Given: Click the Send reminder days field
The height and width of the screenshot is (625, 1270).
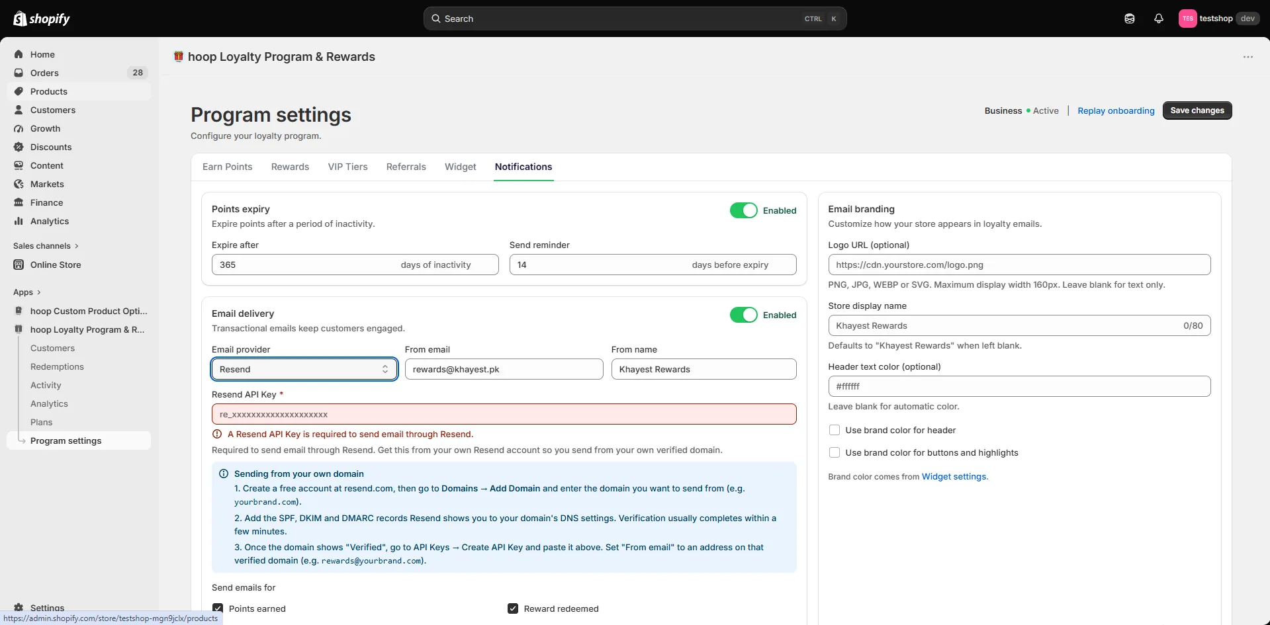Looking at the screenshot, I should (653, 265).
